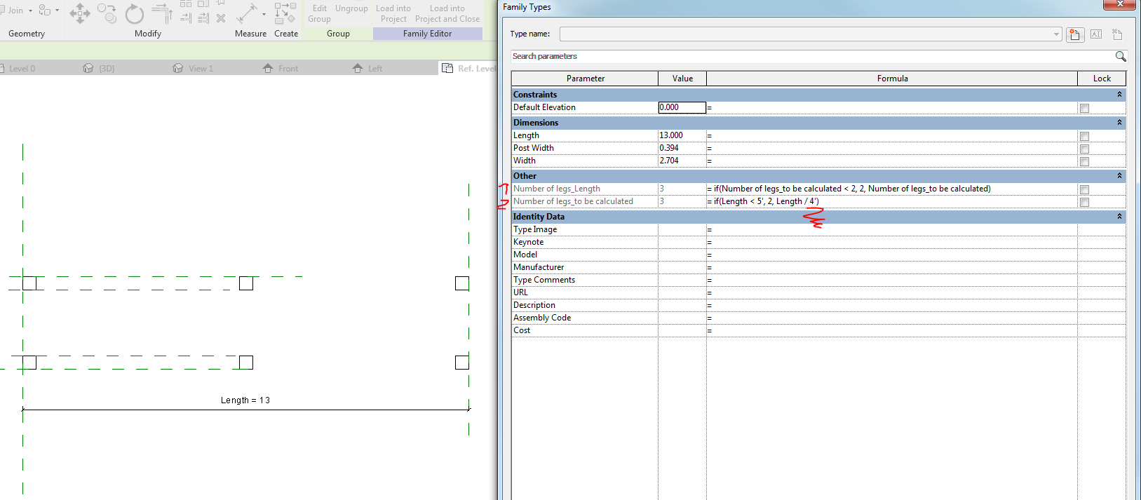Switch to the Ref. Level view tab
The image size is (1141, 500).
point(468,68)
